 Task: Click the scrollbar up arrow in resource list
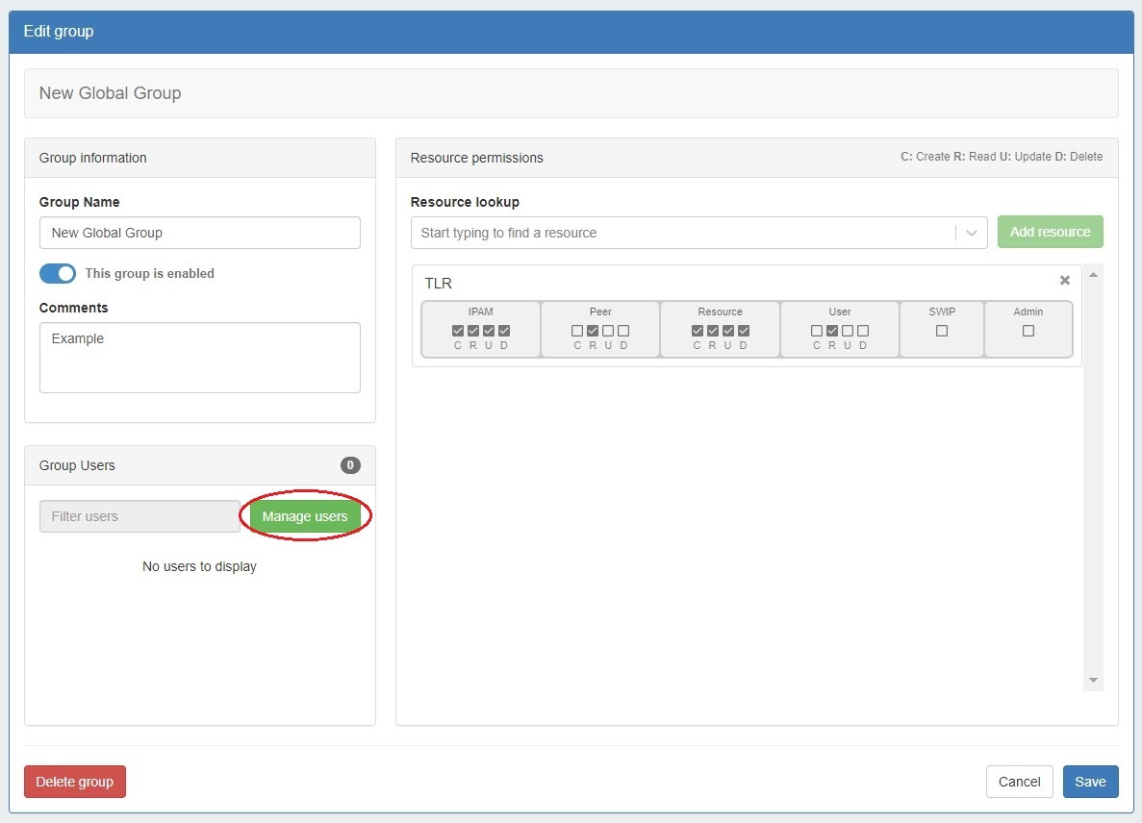click(1093, 276)
